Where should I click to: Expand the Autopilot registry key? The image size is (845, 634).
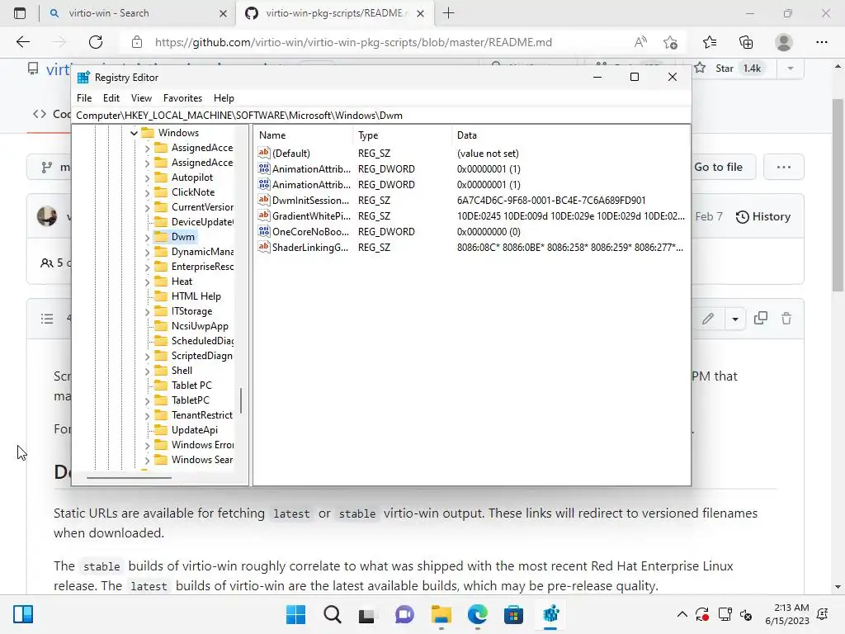147,177
